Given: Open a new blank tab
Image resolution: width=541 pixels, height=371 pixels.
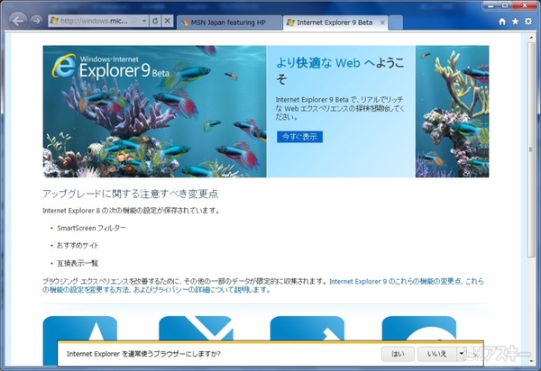Looking at the screenshot, I should tap(396, 23).
